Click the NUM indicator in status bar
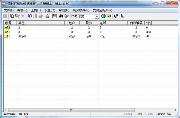Screen dimensions: 180x118 tap(140, 114)
